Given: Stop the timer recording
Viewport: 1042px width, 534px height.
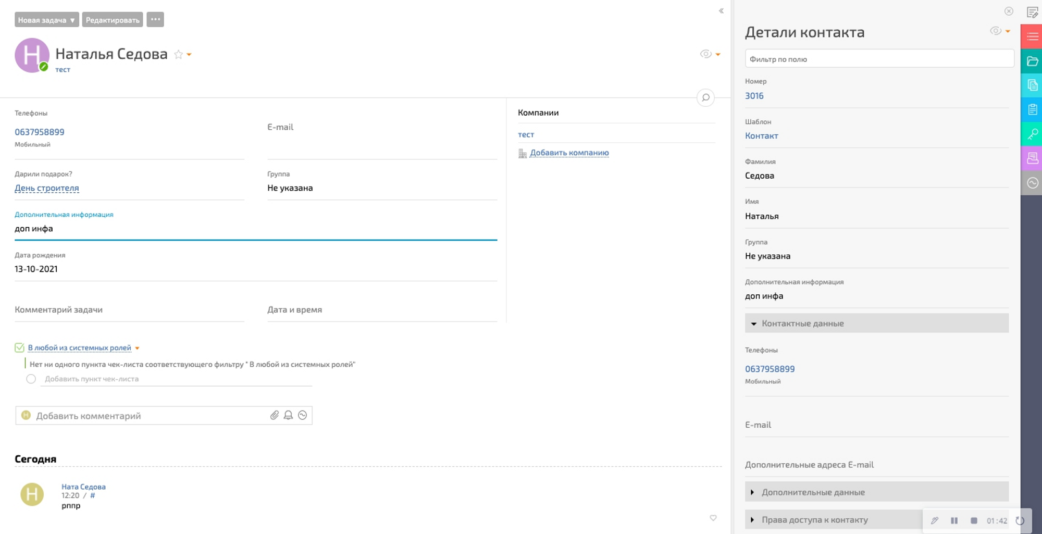Looking at the screenshot, I should pos(974,520).
